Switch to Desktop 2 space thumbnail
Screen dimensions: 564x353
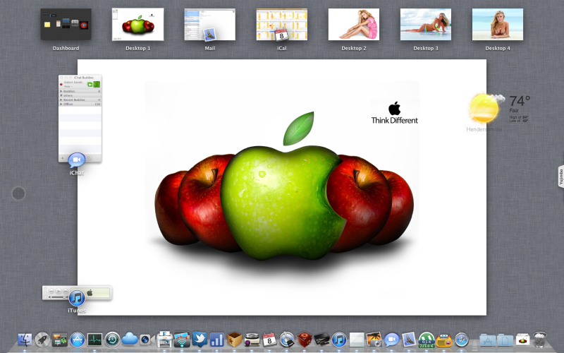click(x=354, y=24)
